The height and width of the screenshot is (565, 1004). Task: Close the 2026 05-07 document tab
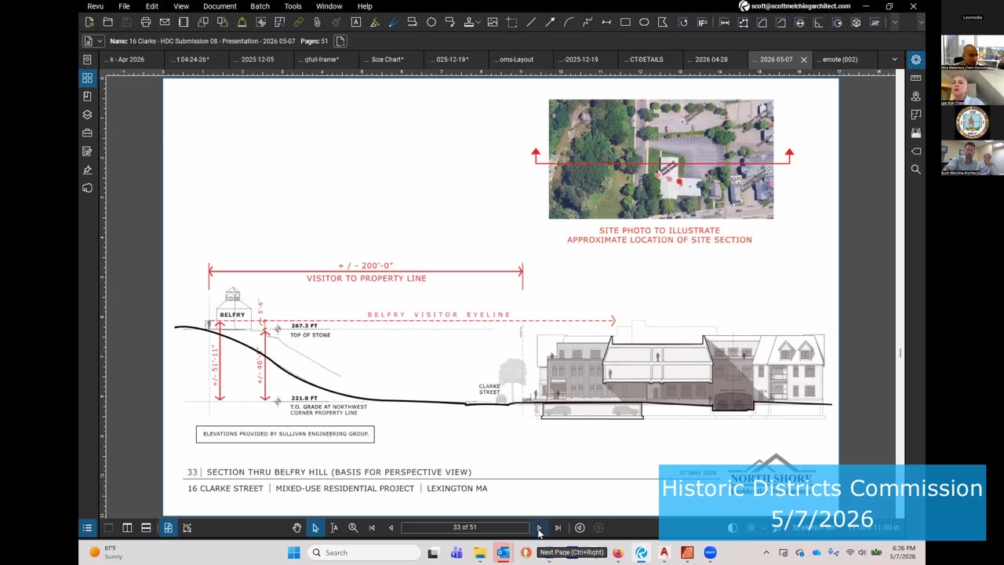[x=803, y=60]
